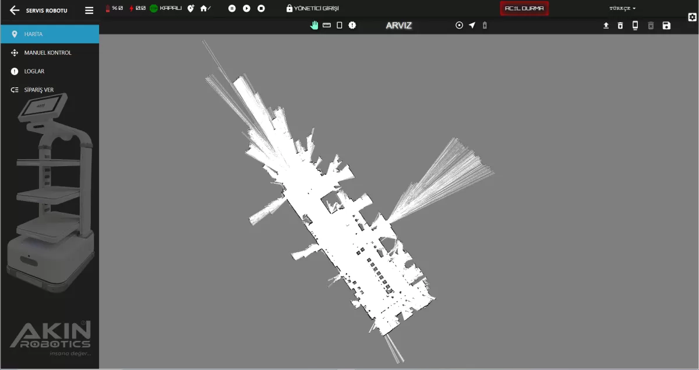Select the ruler measurement tool
Screen dimensions: 699x370
(327, 25)
